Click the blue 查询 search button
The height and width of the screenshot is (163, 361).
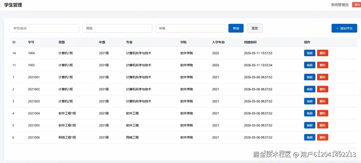click(x=236, y=28)
